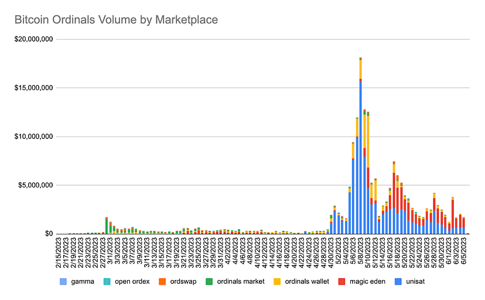The image size is (485, 300).
Task: Click the 5/12/2023 x-axis date label
Action: click(375, 253)
